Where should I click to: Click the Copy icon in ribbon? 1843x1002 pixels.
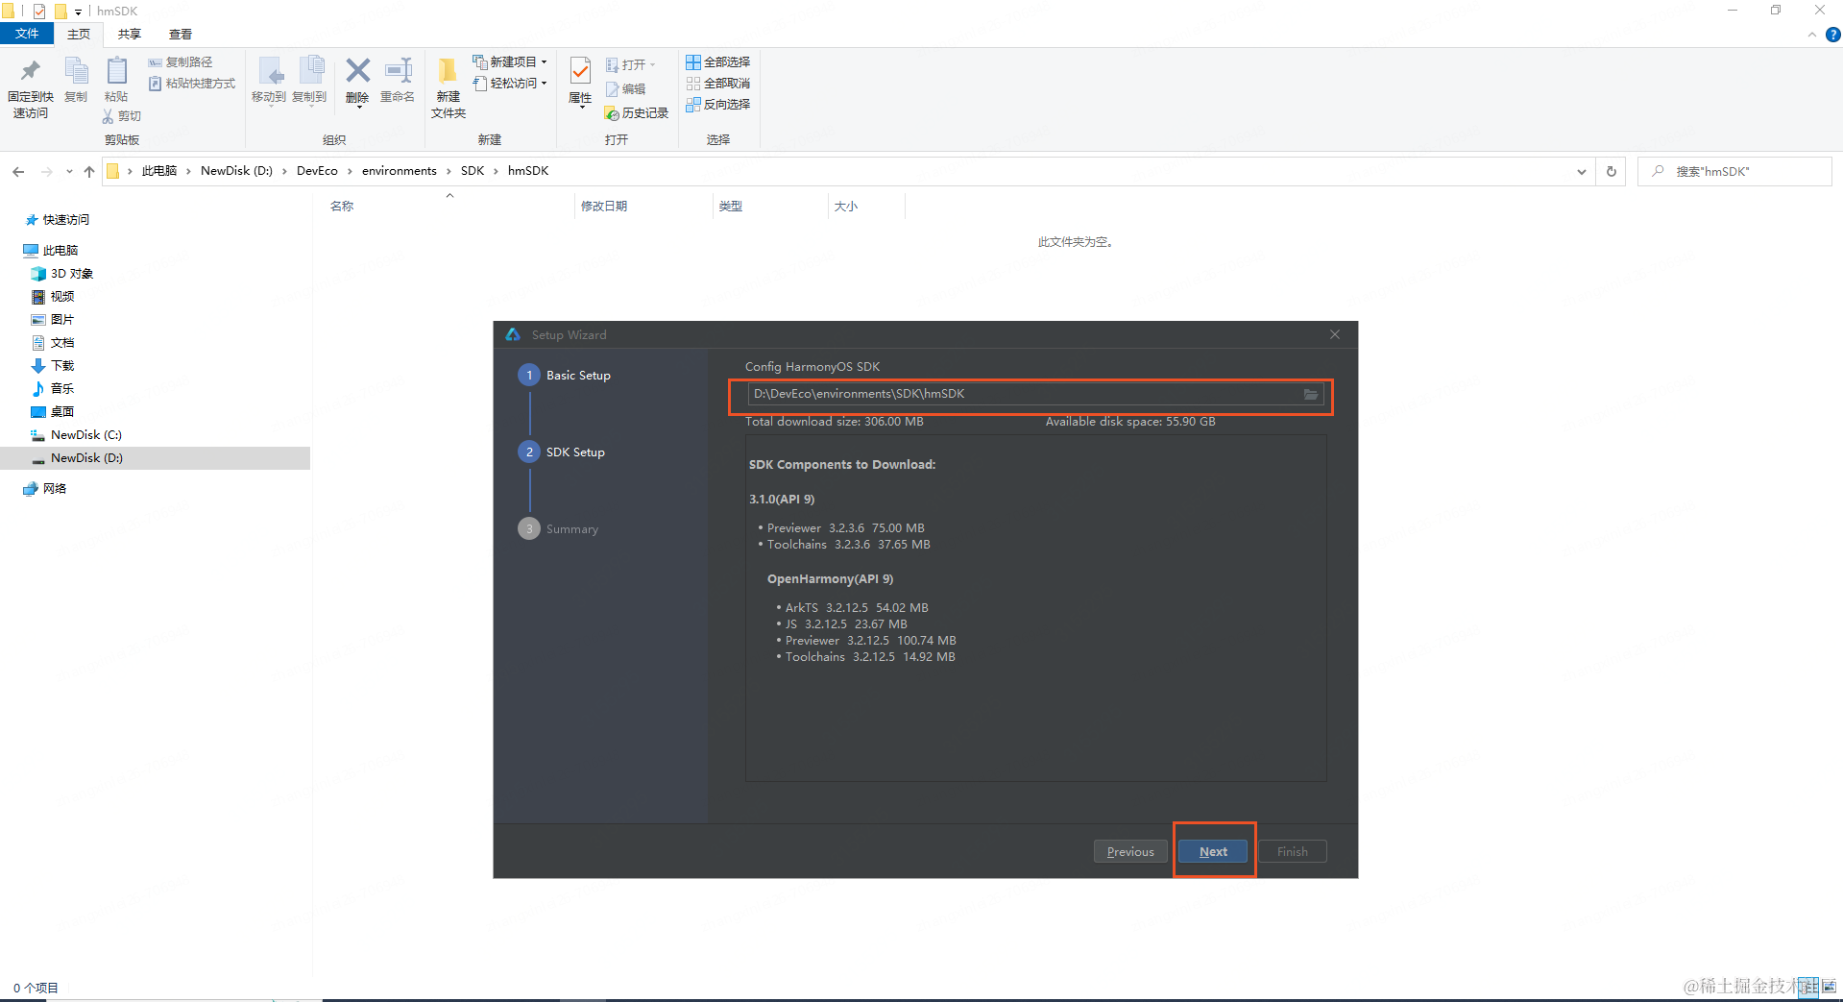tap(76, 71)
